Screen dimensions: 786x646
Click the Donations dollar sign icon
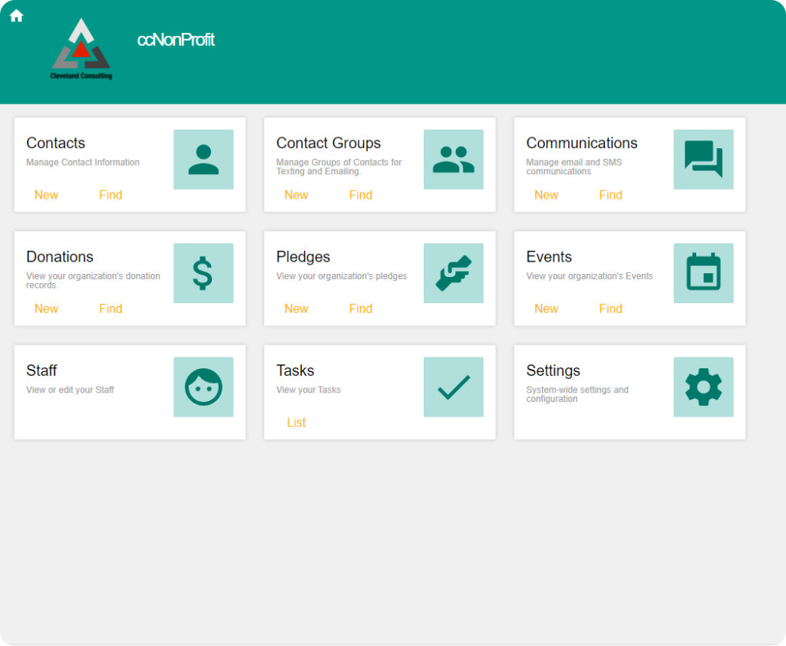coord(203,273)
